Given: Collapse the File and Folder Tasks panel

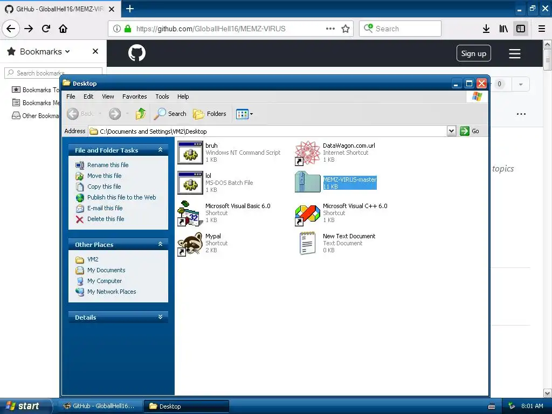Looking at the screenshot, I should click(160, 150).
